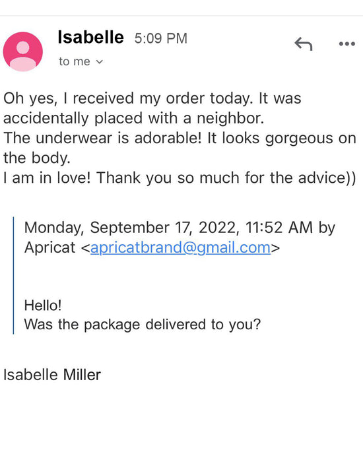Expand recipient details with the chevron
The image size is (363, 454).
point(100,61)
